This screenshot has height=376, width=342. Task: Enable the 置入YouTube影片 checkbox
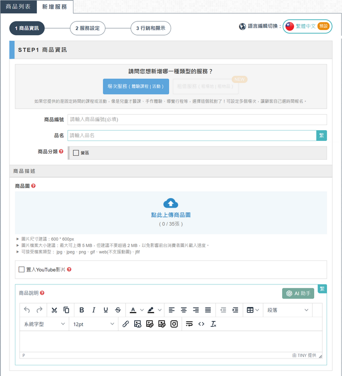(21, 269)
